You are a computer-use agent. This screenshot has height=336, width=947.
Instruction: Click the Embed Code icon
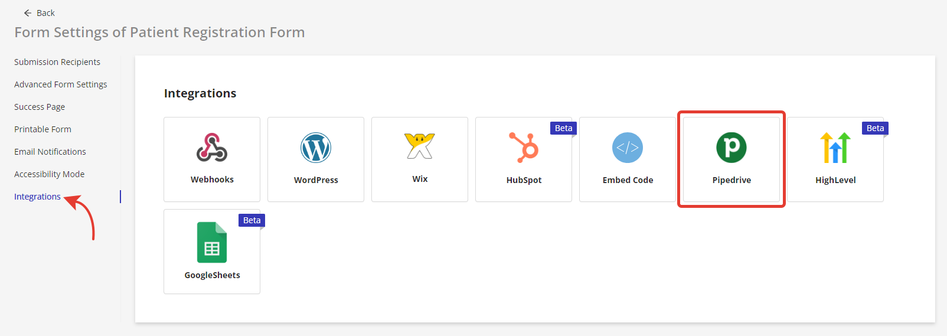[x=628, y=148]
